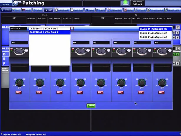Click the REDO toolbar button
This screenshot has height=136, width=181.
[100, 10]
